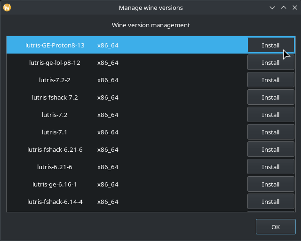Minimize the Manage wine versions window

click(272, 8)
